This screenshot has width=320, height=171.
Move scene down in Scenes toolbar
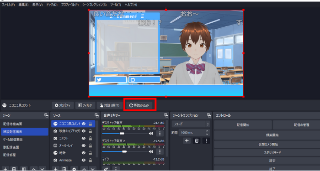coord(42,169)
